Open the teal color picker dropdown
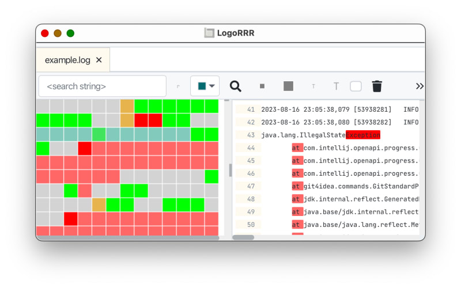461x288 pixels. tap(205, 86)
